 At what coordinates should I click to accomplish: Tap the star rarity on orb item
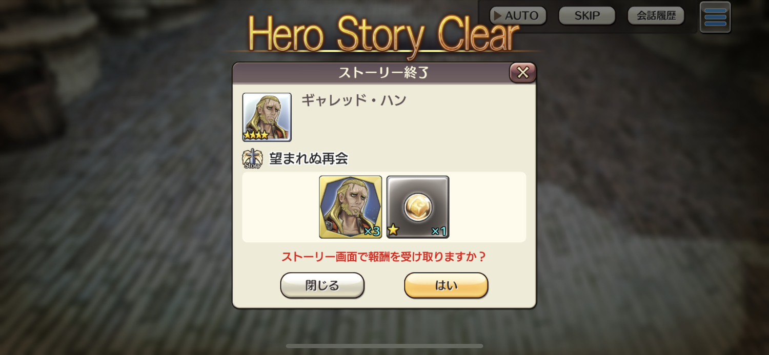pos(393,231)
